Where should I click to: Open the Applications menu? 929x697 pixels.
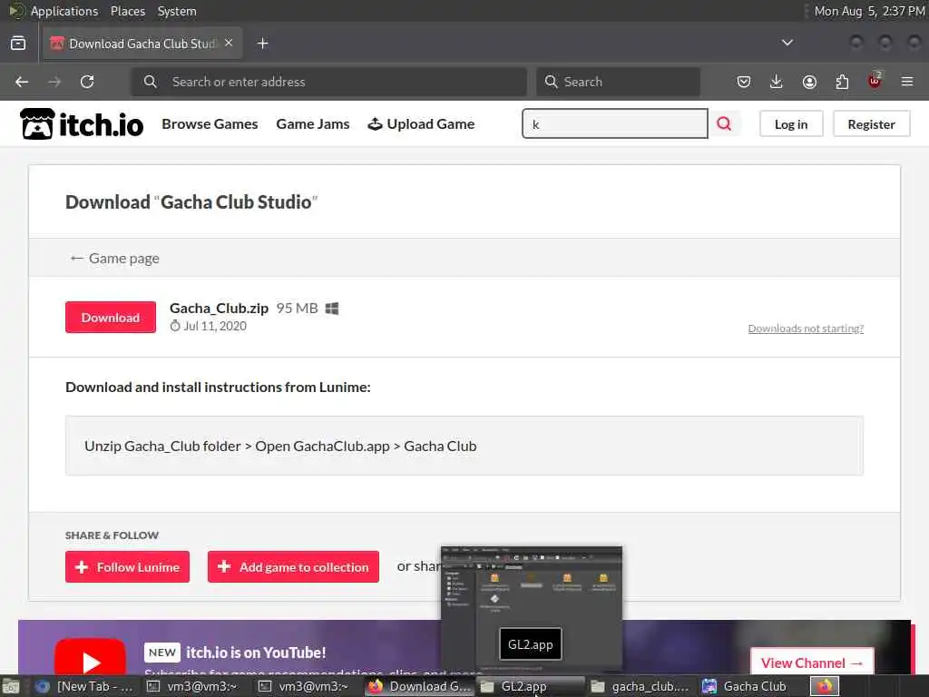[x=64, y=11]
